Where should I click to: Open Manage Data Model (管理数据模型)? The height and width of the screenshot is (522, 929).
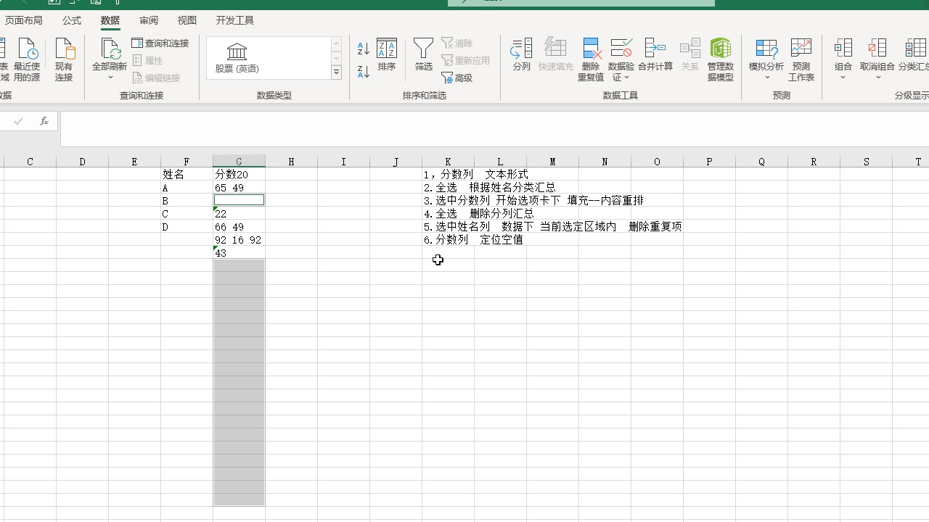coord(721,59)
